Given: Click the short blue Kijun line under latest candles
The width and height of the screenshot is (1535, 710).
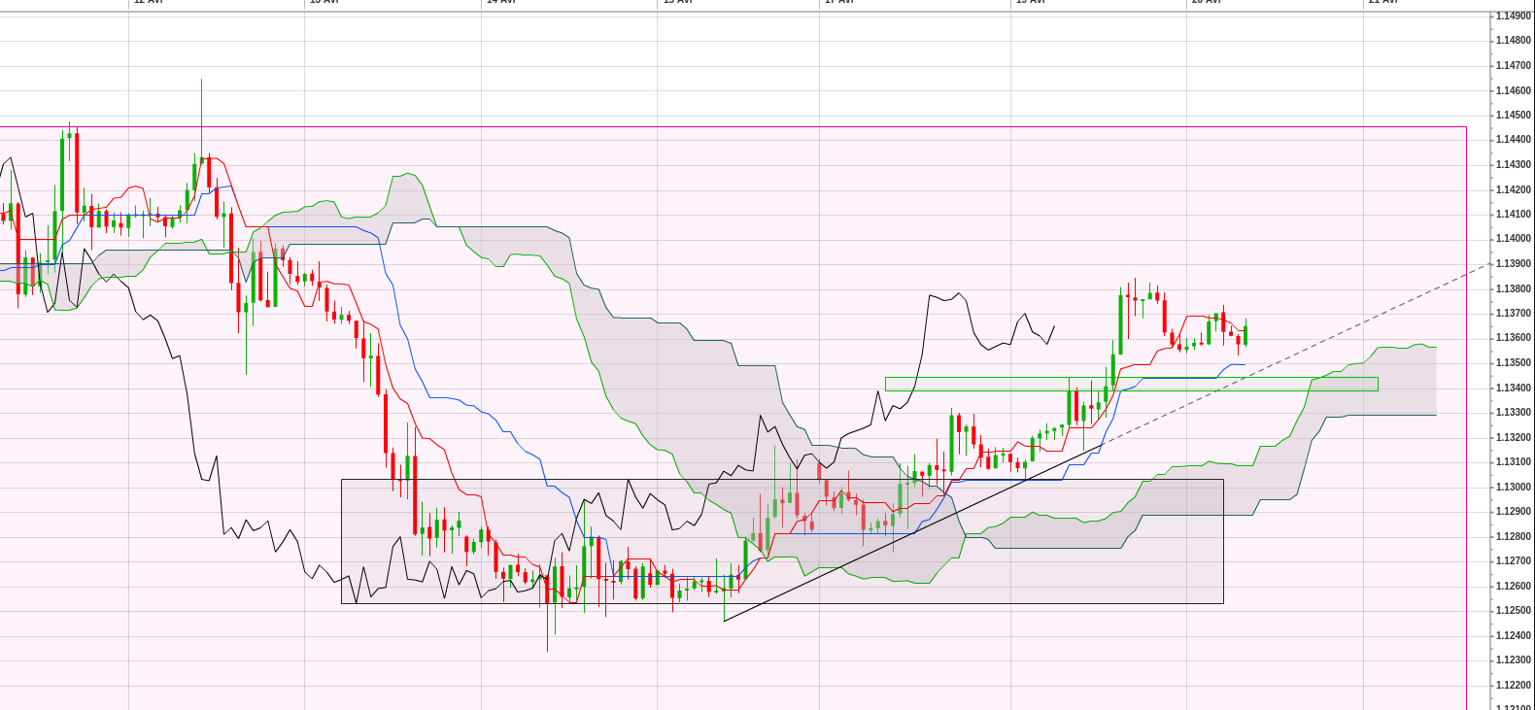Looking at the screenshot, I should (1236, 364).
